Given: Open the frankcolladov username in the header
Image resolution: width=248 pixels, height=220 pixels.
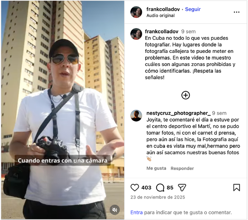Looking at the screenshot, I should click(163, 9).
